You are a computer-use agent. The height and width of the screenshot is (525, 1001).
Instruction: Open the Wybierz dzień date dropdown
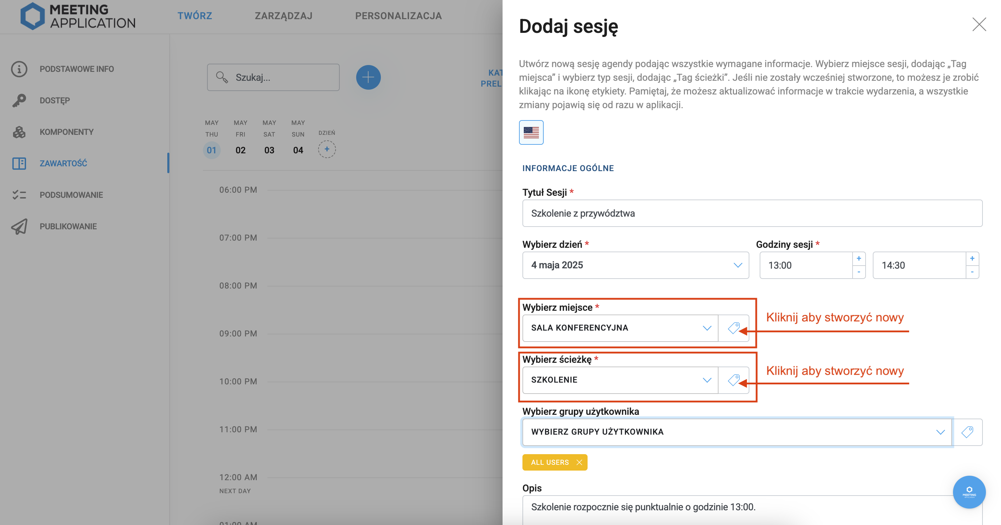(635, 266)
